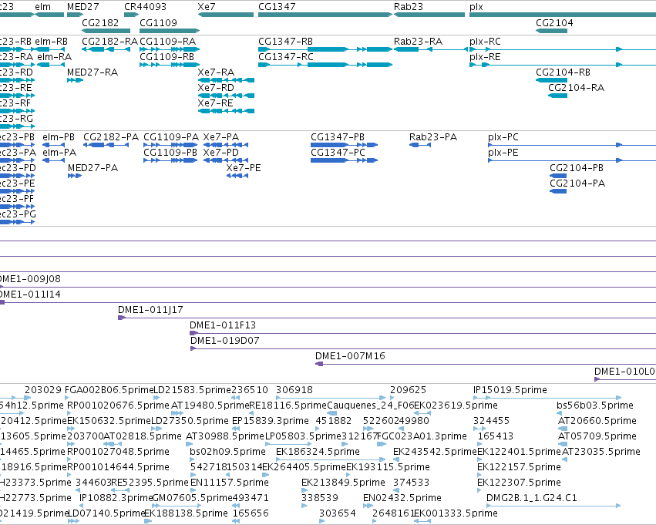Select EST AT05709.5prime
This screenshot has width=656, height=525.
563,444
